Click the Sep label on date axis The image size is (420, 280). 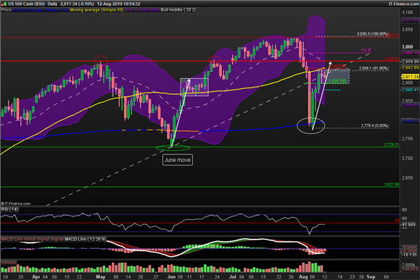371,277
